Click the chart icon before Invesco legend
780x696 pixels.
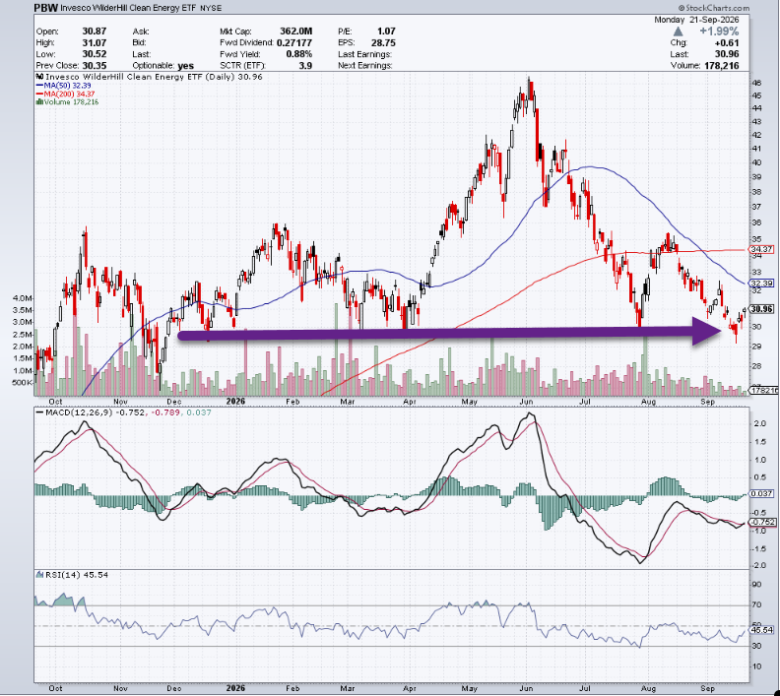pos(39,77)
